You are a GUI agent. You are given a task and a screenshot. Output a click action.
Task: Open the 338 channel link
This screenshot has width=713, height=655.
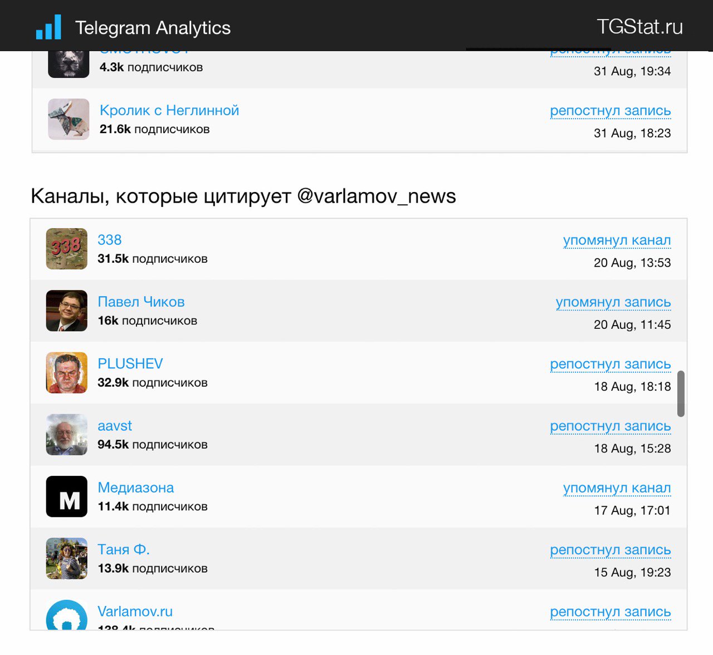[109, 240]
